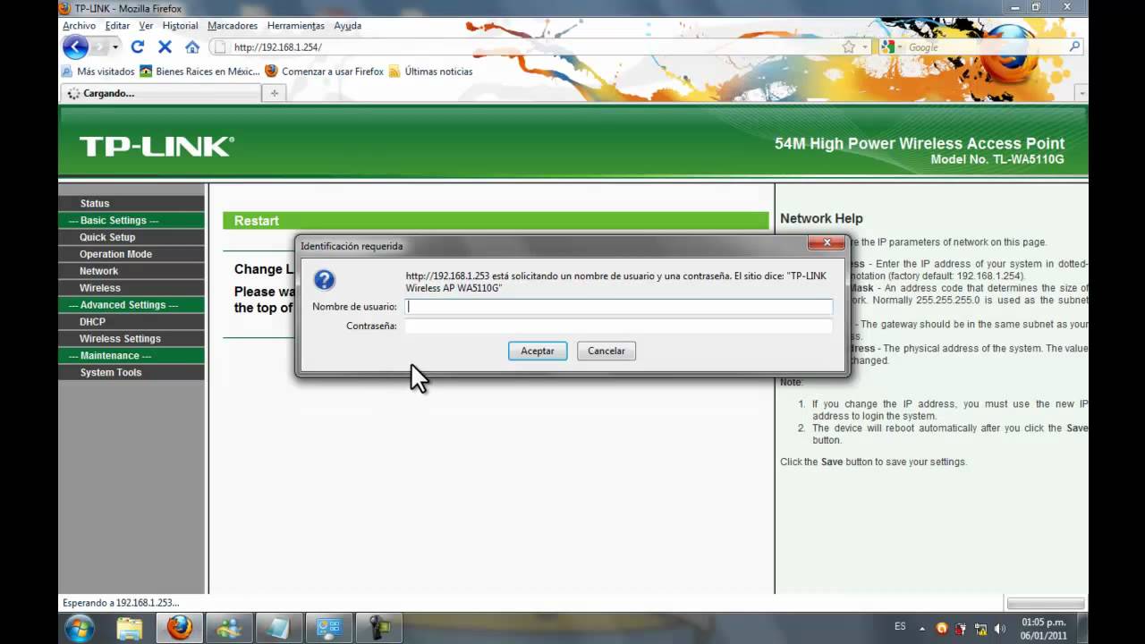
Task: Go to the home page icon
Action: click(192, 47)
